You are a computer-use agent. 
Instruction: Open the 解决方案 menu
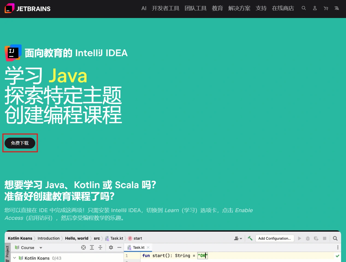239,8
